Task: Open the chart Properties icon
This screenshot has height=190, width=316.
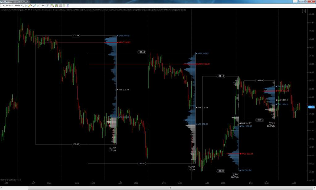Action: pos(68,6)
